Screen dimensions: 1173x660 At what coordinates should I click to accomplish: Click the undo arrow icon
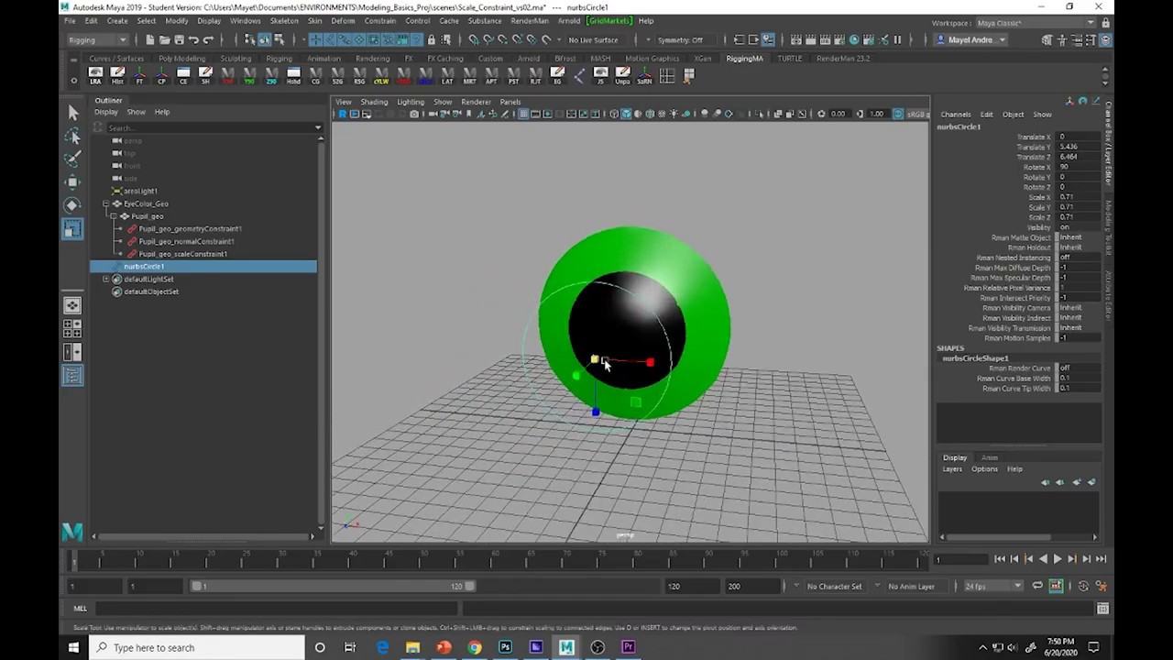pos(193,39)
